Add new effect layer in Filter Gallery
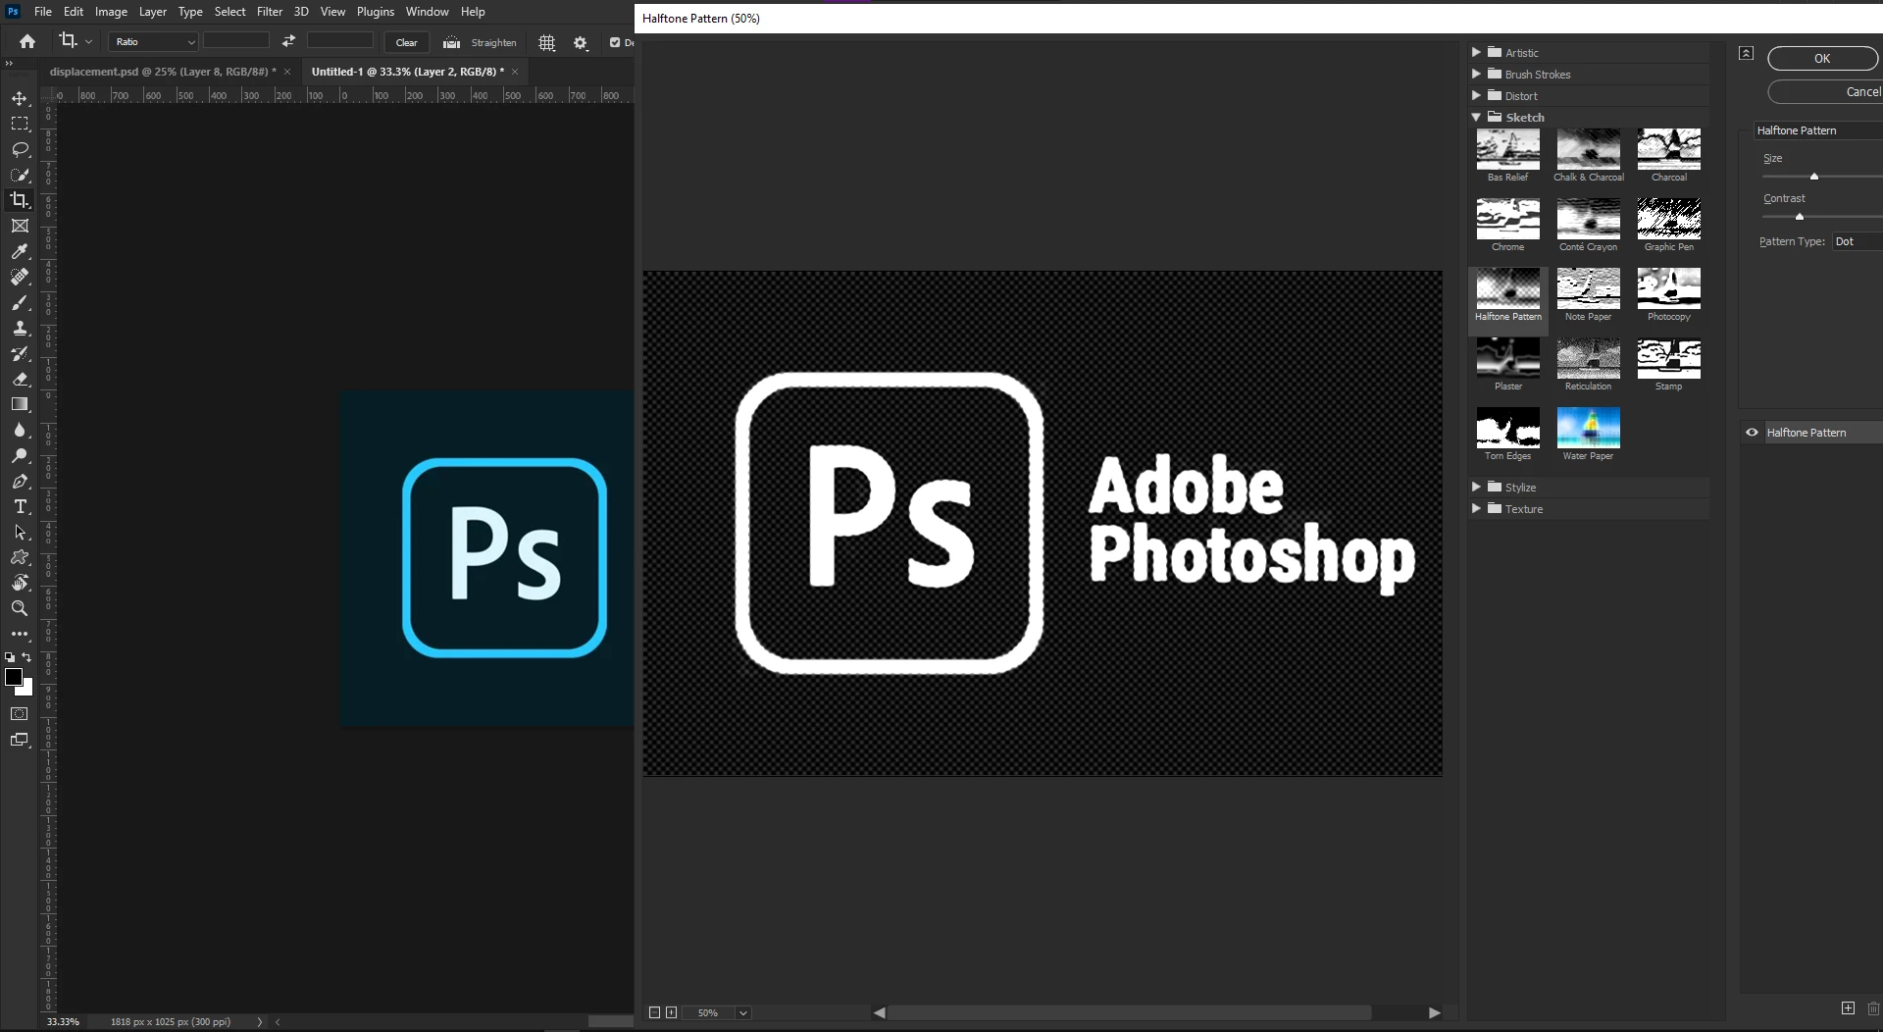 coord(1848,1007)
